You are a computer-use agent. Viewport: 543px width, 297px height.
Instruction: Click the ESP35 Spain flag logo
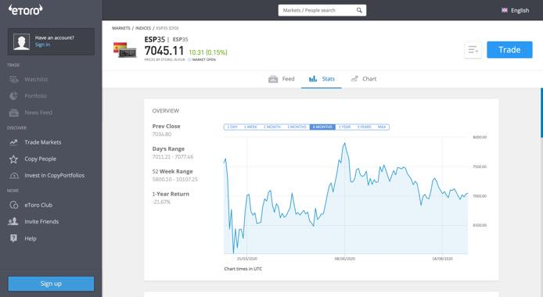click(124, 50)
